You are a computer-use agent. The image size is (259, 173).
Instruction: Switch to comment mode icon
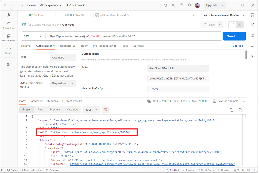tap(240, 25)
